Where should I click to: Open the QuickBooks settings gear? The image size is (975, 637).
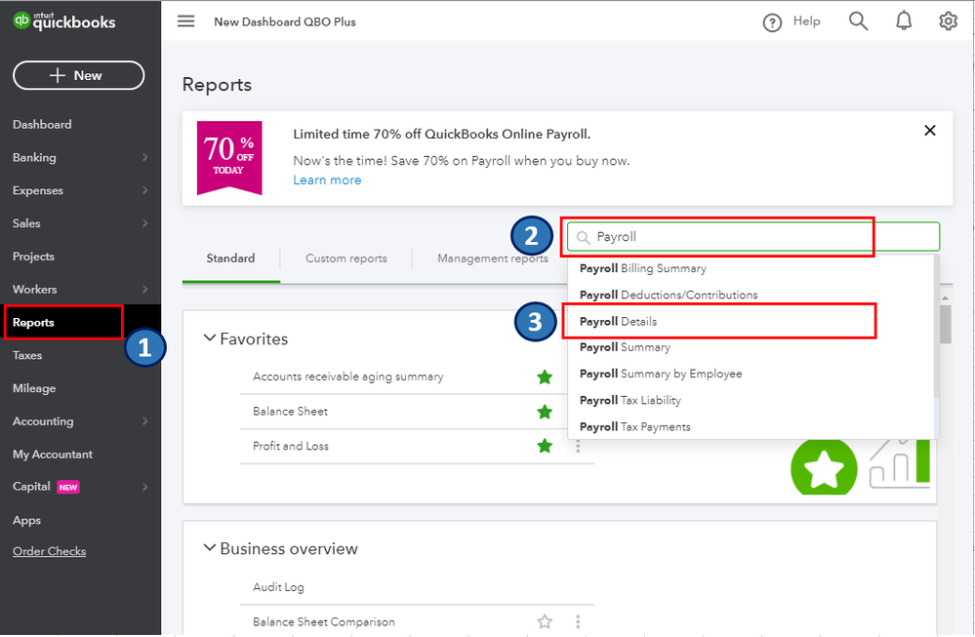pos(946,20)
